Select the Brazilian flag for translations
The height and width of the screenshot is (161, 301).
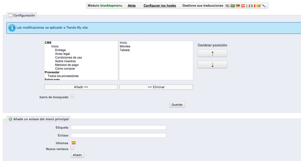coord(233,6)
